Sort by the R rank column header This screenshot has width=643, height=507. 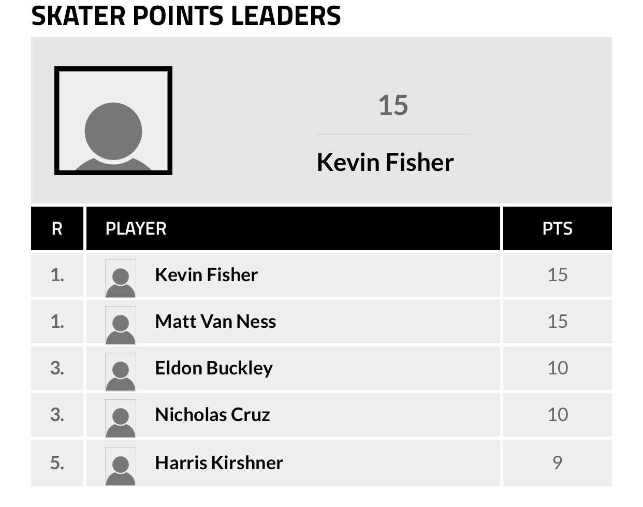tap(57, 228)
